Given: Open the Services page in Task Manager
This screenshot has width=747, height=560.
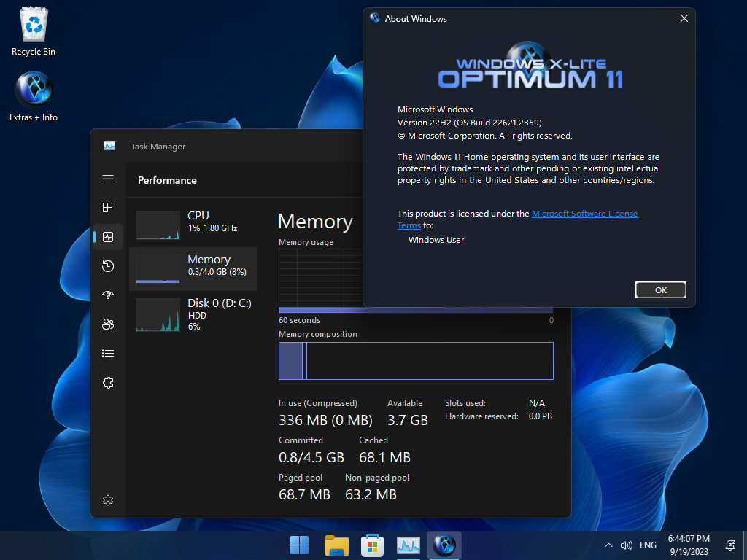Looking at the screenshot, I should [108, 383].
